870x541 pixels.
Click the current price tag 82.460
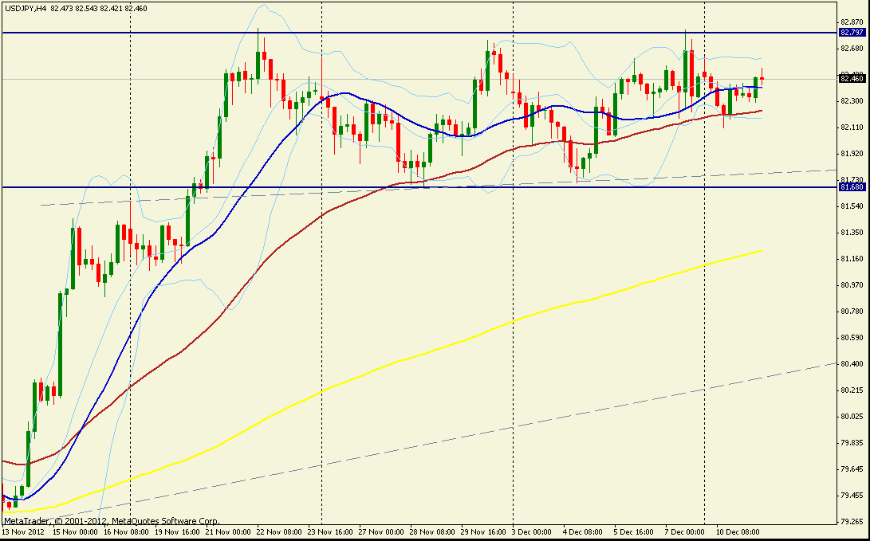tap(852, 79)
